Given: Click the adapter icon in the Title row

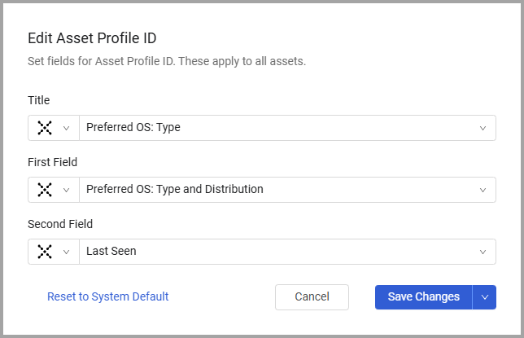Looking at the screenshot, I should (45, 128).
